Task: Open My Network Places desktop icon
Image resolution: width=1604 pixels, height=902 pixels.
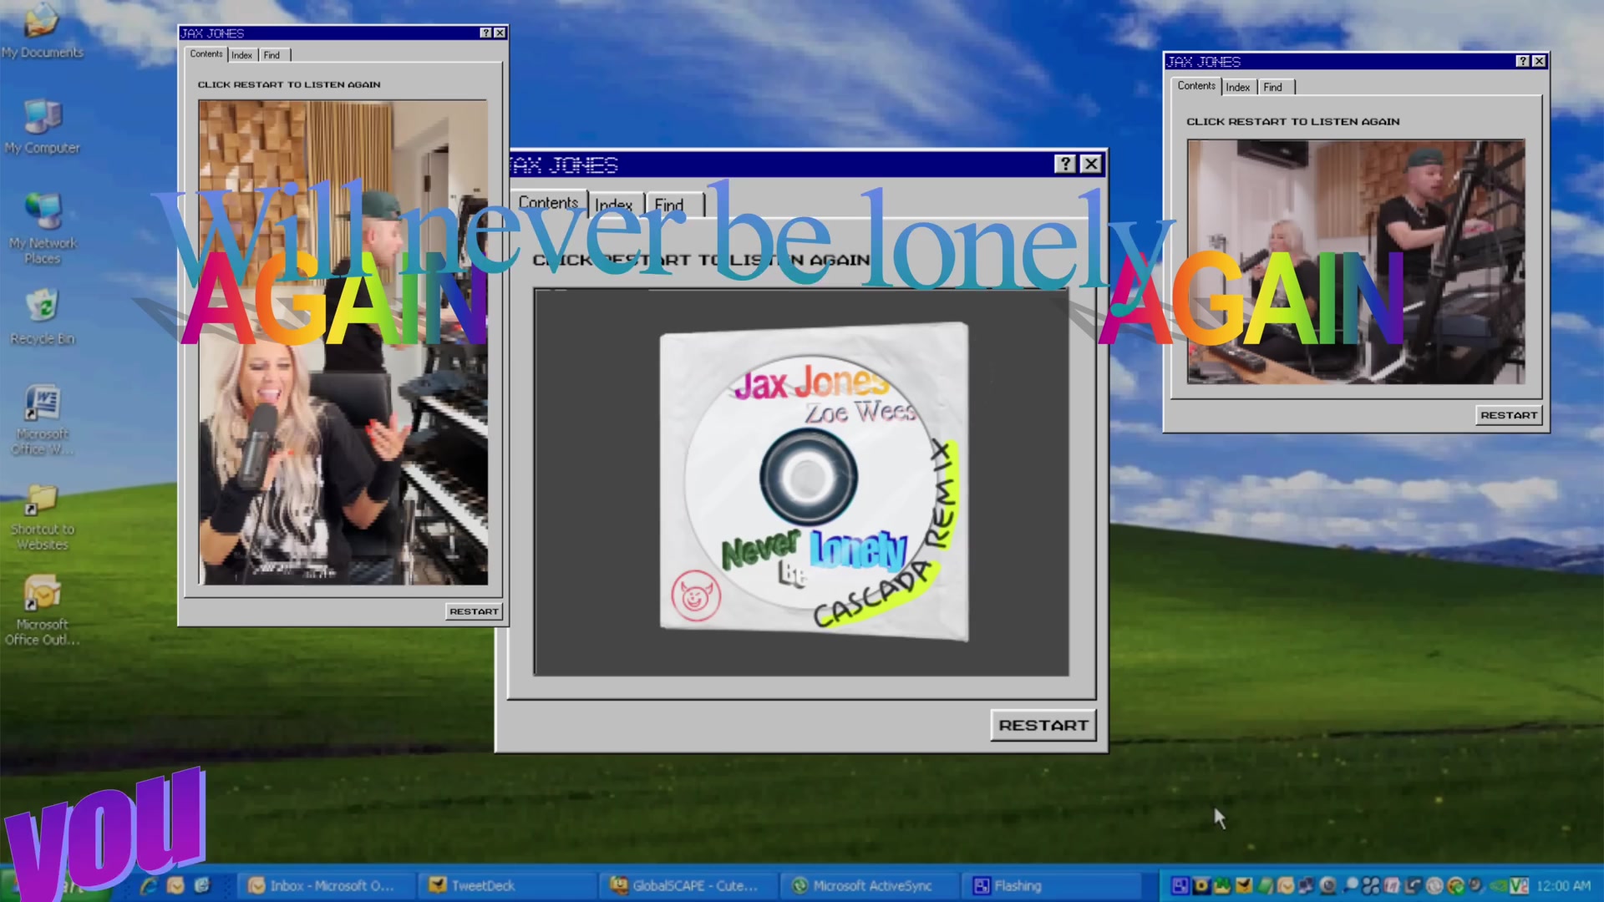Action: point(43,229)
